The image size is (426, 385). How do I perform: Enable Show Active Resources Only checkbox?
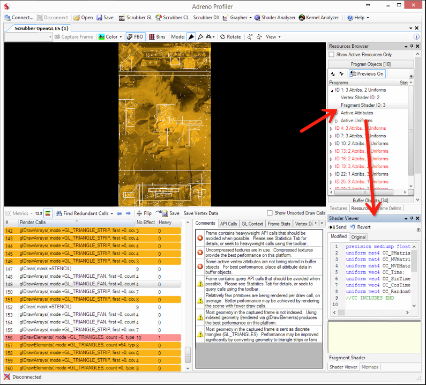pyautogui.click(x=332, y=55)
